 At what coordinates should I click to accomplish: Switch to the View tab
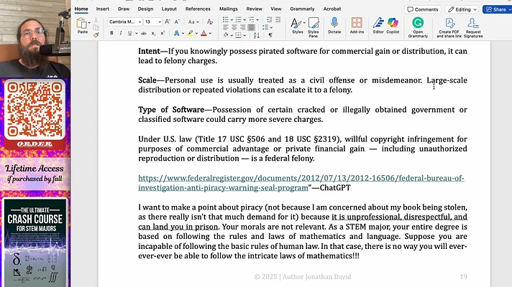pyautogui.click(x=276, y=9)
